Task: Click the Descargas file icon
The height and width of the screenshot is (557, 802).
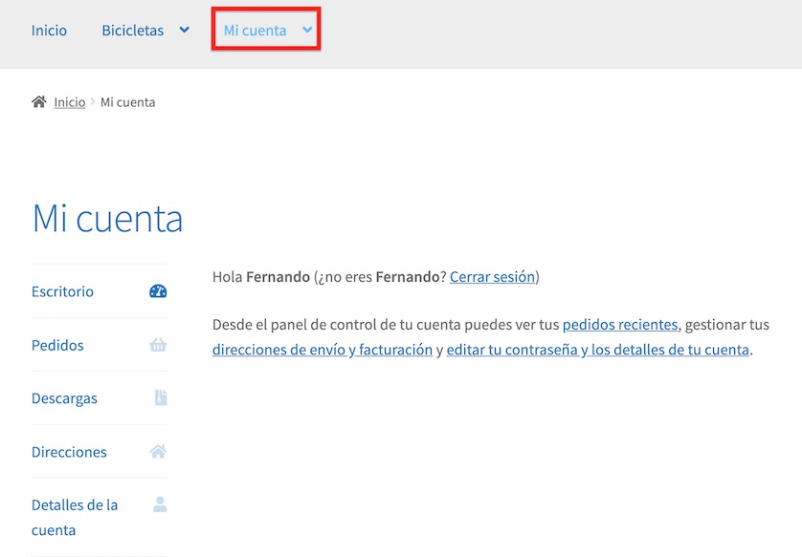Action: [161, 398]
